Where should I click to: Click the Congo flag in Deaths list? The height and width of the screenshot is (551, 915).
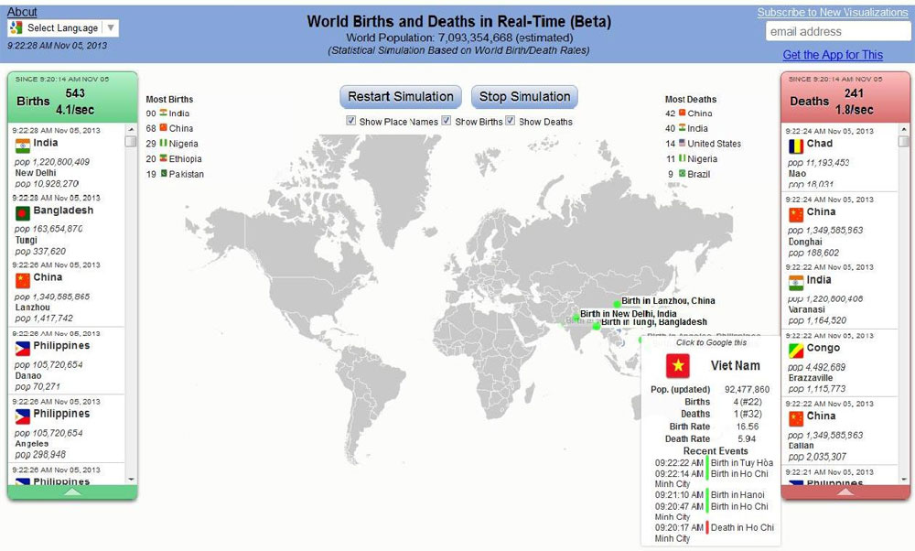[x=796, y=350]
